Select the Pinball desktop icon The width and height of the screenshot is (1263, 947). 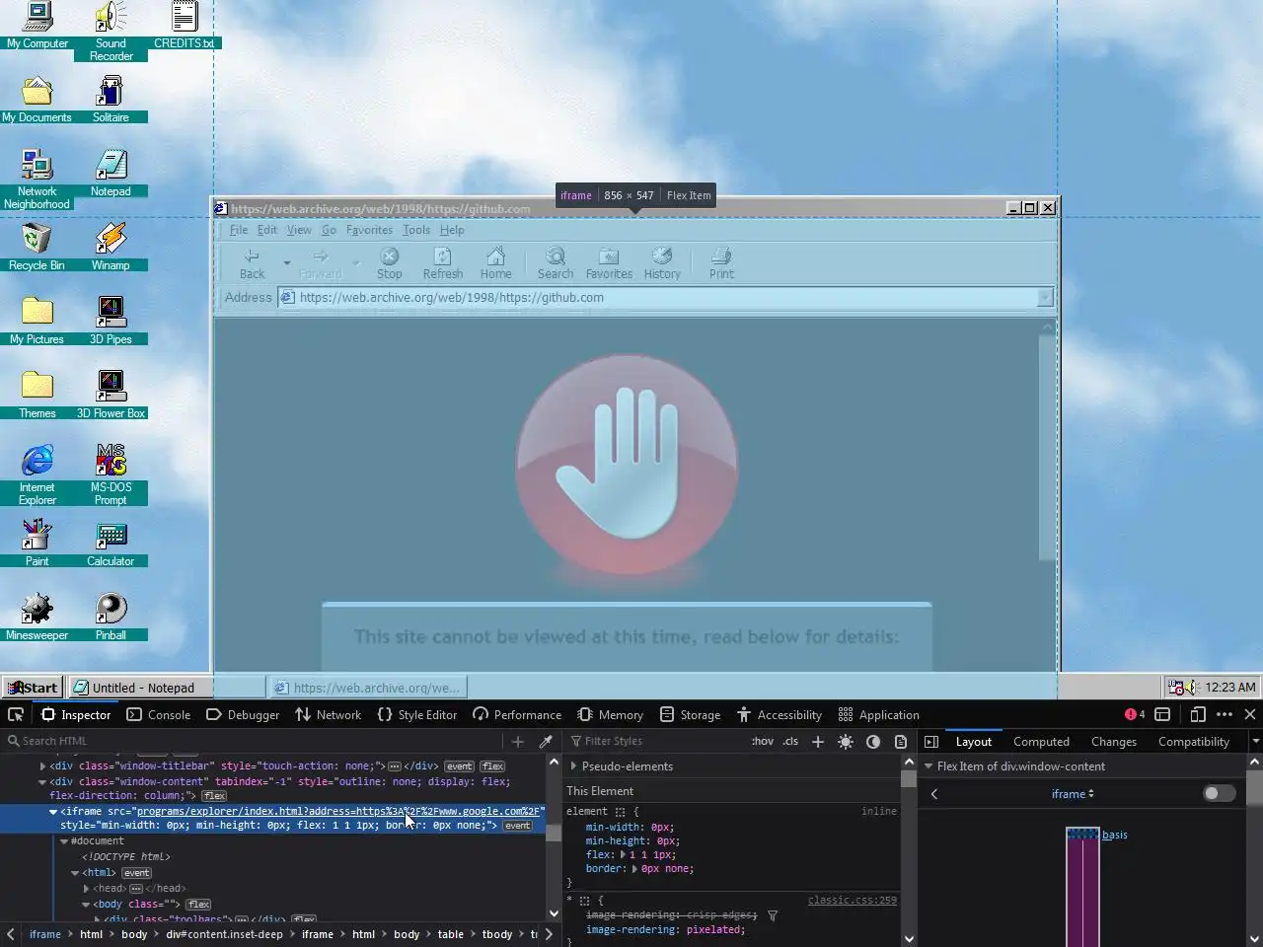pyautogui.click(x=111, y=616)
